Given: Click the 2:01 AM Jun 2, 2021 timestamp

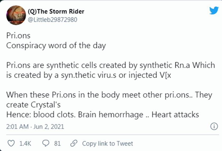Looking at the screenshot, I should point(35,127).
